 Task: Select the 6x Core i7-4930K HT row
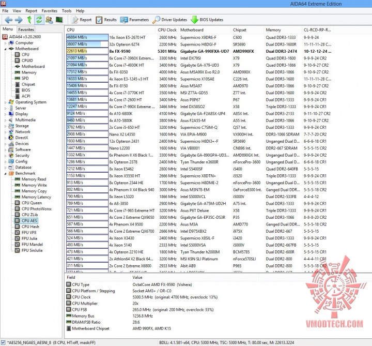point(199,65)
